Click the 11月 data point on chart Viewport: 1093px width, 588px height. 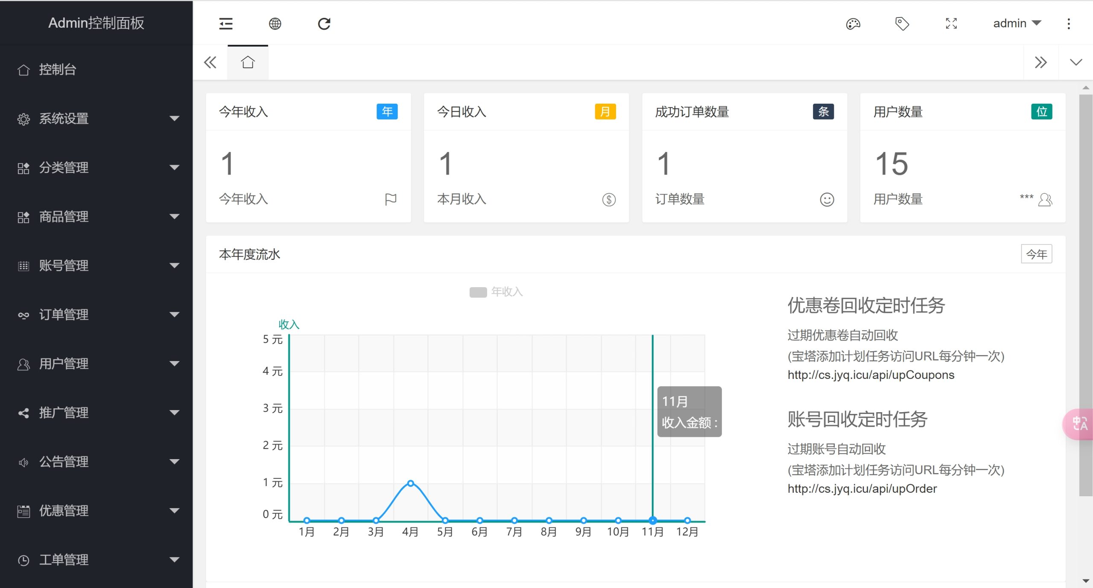pyautogui.click(x=653, y=520)
